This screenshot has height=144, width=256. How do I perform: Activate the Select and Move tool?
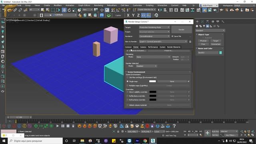coord(64,10)
